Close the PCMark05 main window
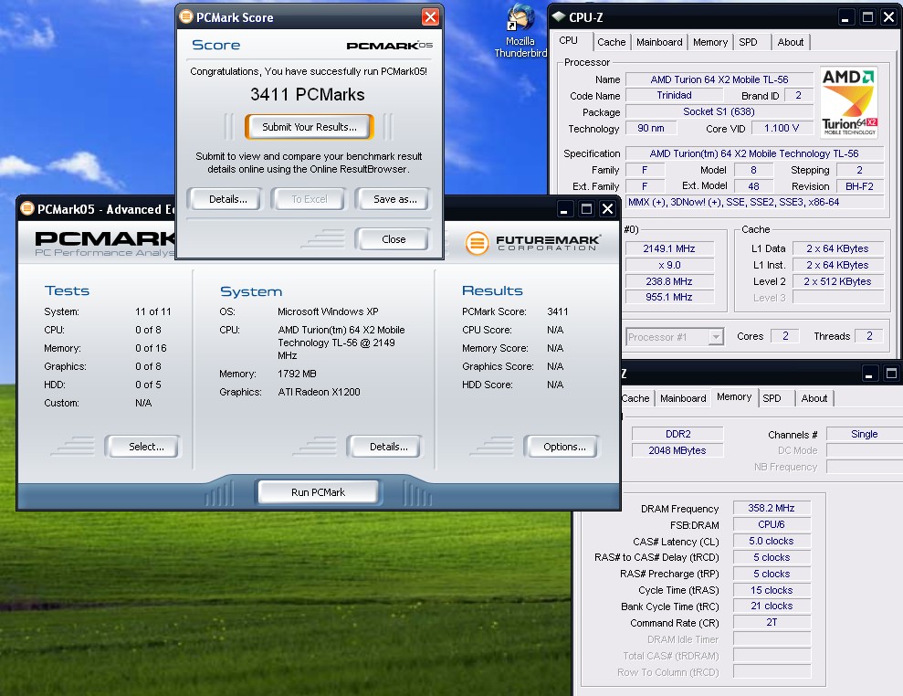The image size is (903, 696). coord(607,208)
